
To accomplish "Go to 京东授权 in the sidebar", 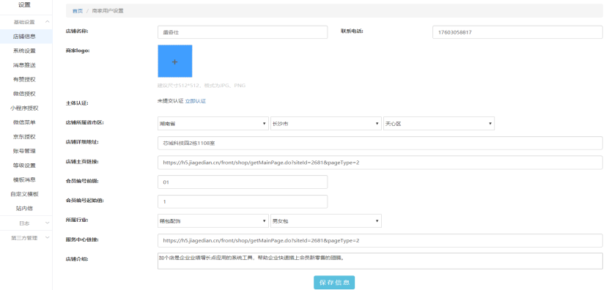I will (x=24, y=137).
